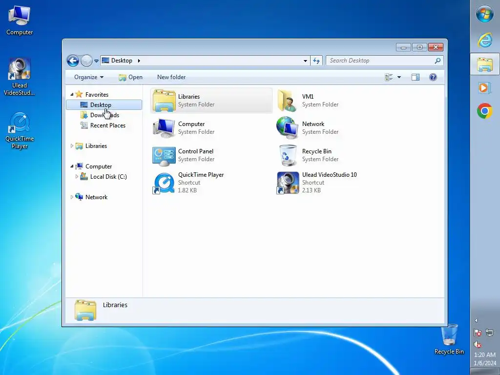This screenshot has height=375, width=500.
Task: Select the Computer system folder in the file list
Action: tap(211, 128)
